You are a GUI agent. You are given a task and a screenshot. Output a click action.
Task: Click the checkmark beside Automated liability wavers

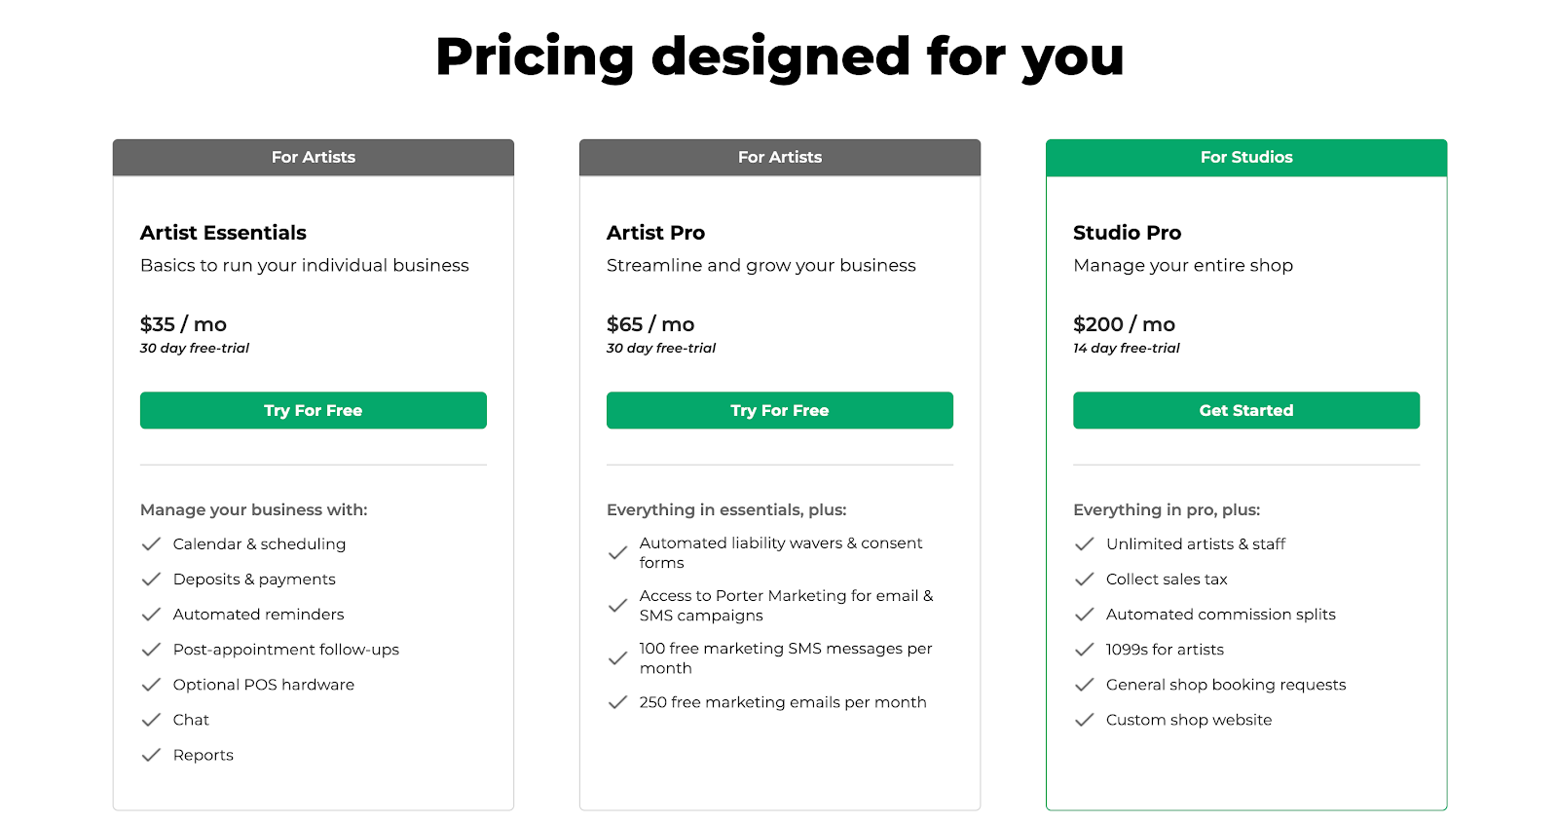click(x=617, y=552)
